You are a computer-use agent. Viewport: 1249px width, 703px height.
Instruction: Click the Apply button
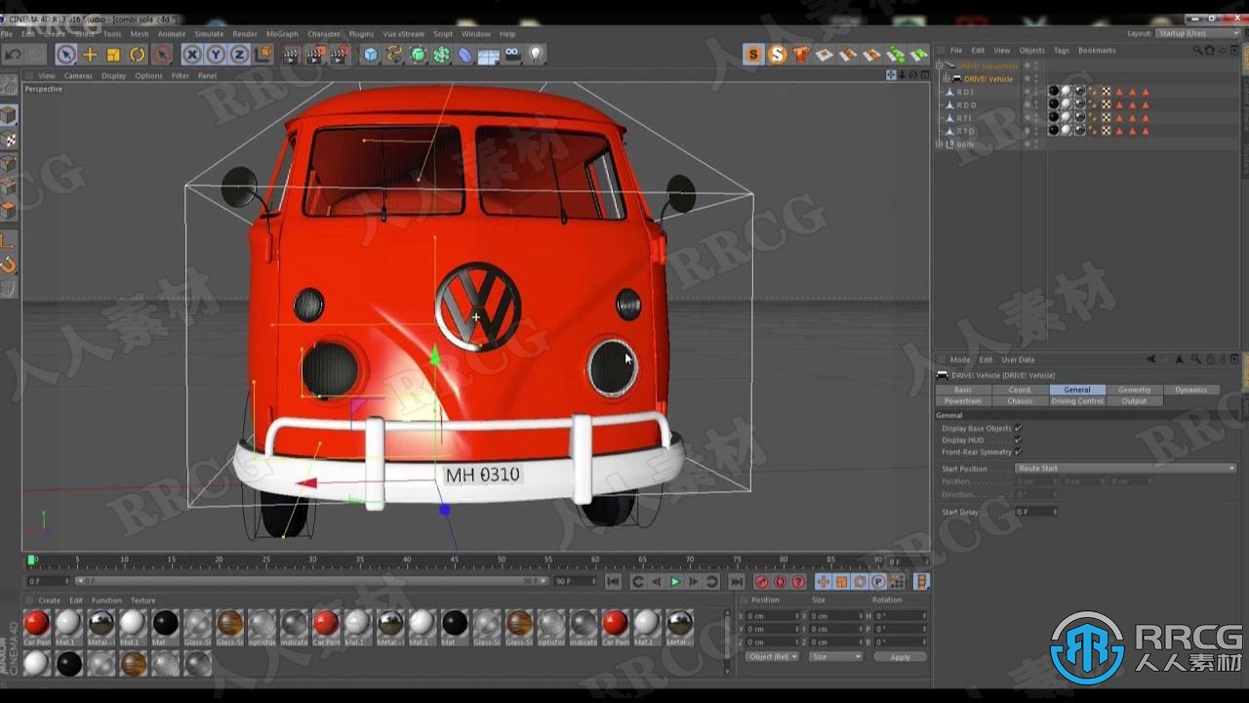click(900, 657)
